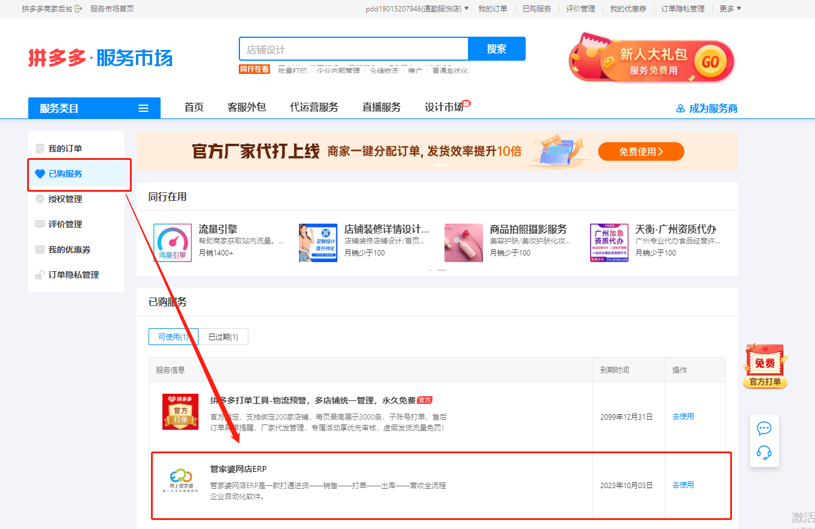The width and height of the screenshot is (815, 529).
Task: Click 我的订单 in the top bar
Action: pyautogui.click(x=493, y=8)
